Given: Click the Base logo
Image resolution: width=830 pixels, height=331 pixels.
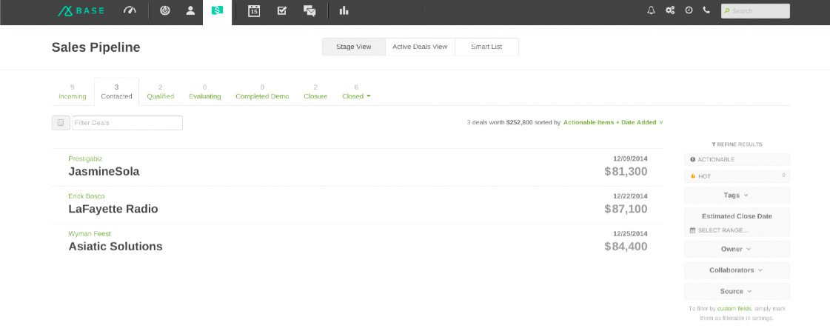Looking at the screenshot, I should click(x=81, y=10).
